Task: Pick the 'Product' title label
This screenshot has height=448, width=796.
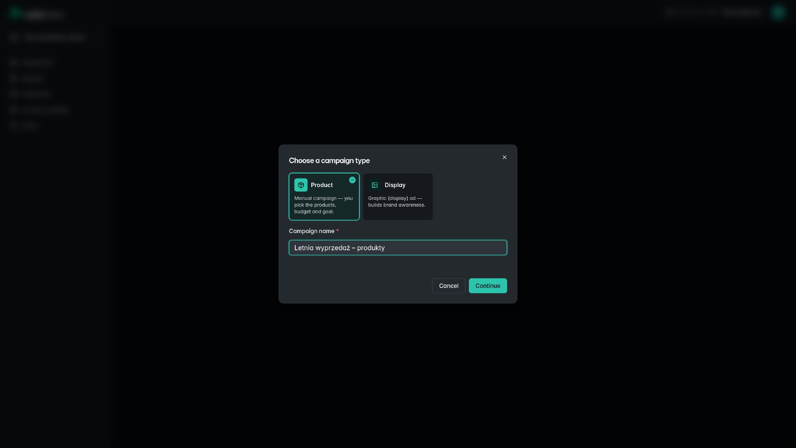Action: click(x=322, y=185)
